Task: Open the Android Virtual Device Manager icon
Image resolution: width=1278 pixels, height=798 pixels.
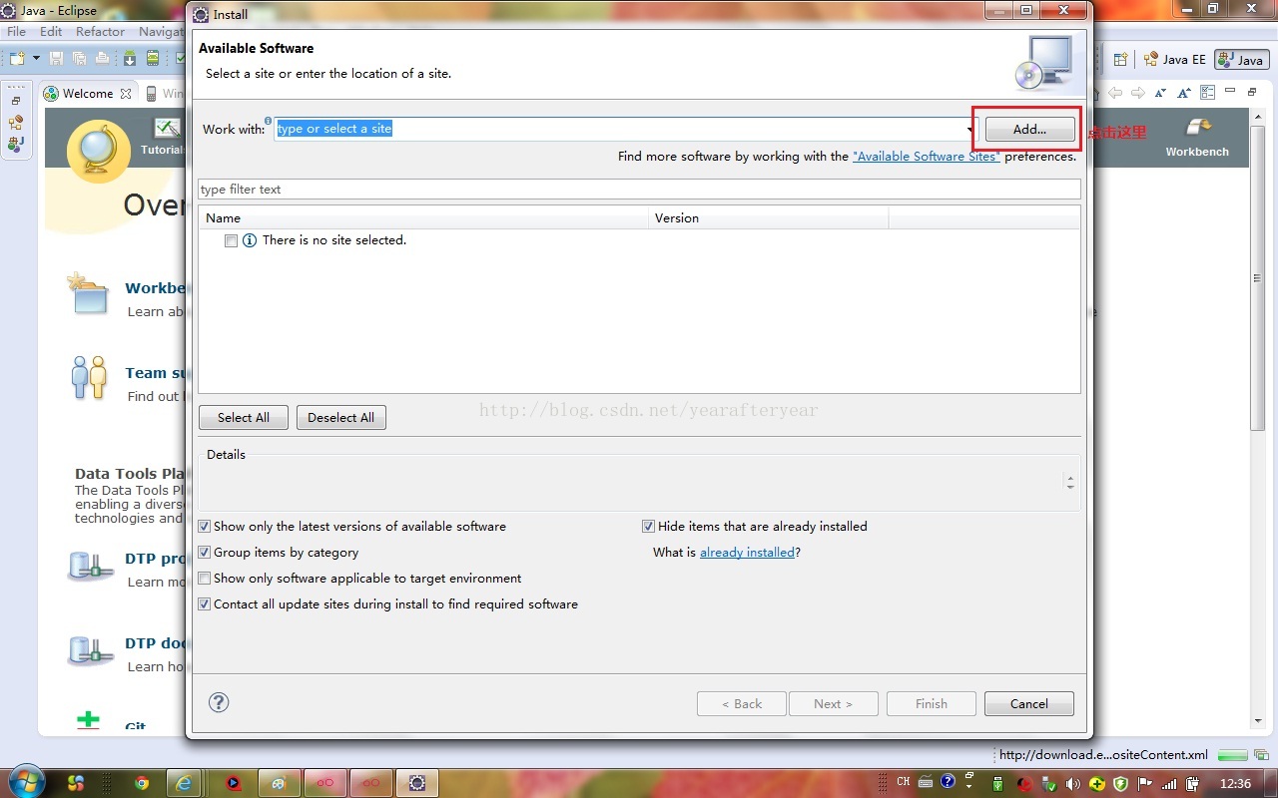Action: click(x=153, y=59)
